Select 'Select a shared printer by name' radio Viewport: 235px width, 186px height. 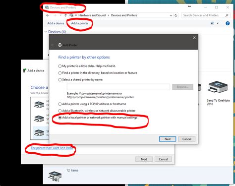[60, 80]
